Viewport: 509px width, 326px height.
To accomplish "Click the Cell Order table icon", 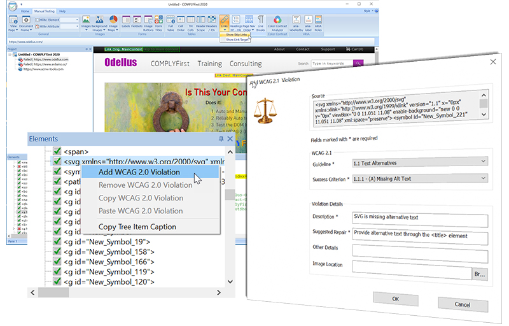I will [181, 23].
